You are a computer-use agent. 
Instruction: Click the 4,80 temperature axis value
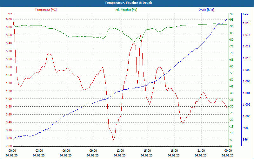click(x=9, y=67)
